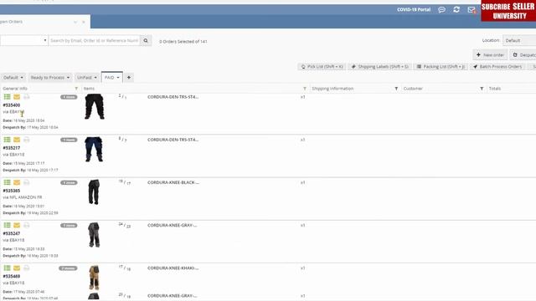Select order number #535469

point(11,276)
